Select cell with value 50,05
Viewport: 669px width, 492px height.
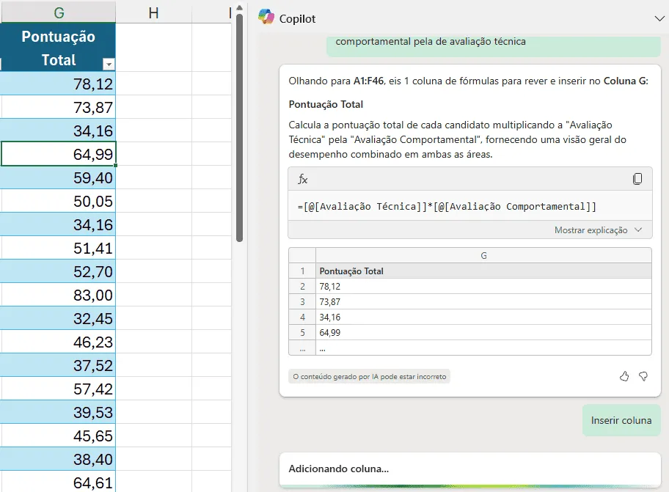point(58,201)
